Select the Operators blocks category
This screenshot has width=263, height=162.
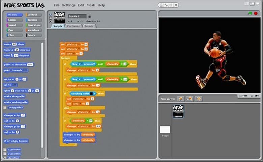(x=34, y=25)
